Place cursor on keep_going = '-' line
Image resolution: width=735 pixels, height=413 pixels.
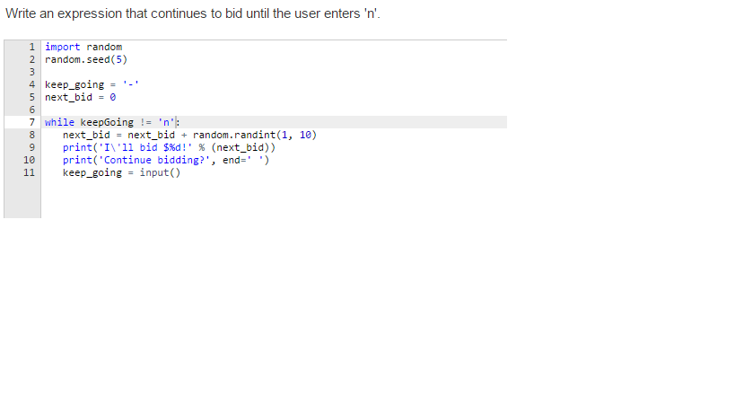[x=92, y=84]
